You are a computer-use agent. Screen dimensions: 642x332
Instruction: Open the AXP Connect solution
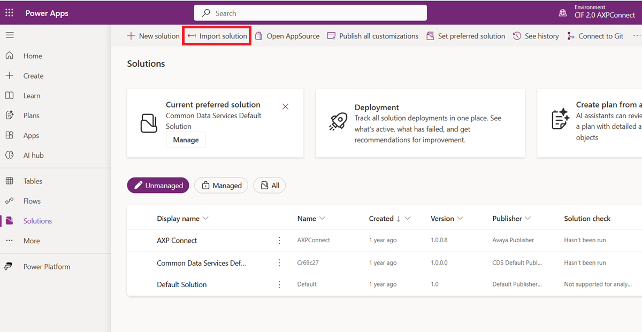coord(177,241)
